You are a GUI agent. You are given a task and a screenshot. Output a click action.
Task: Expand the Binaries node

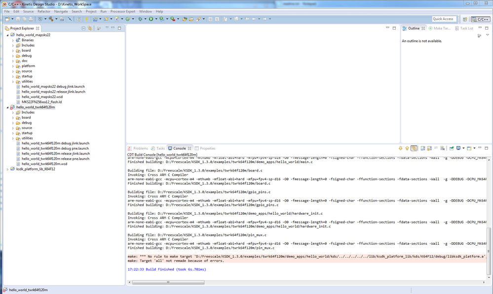point(13,40)
